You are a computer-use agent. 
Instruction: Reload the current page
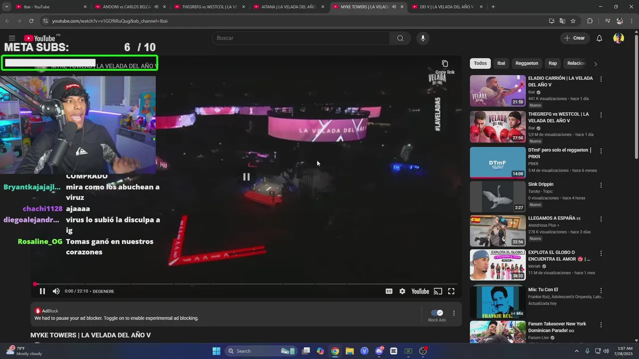31,21
